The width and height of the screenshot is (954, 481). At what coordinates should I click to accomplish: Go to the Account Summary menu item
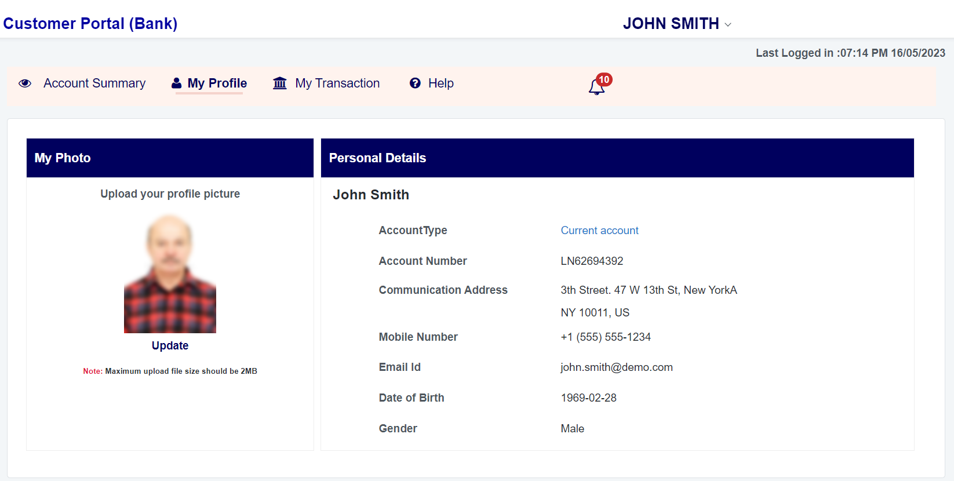(94, 83)
